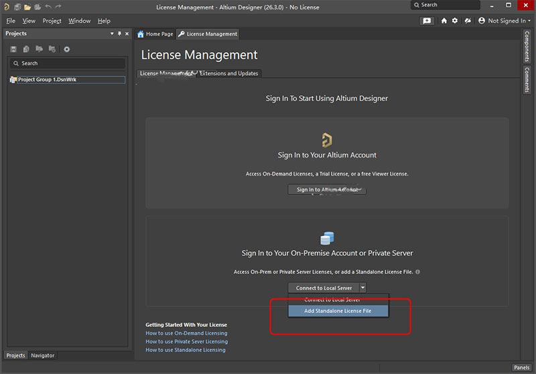This screenshot has height=374, width=536.
Task: Pin the Projects panel with the pushpin icon
Action: 119,34
